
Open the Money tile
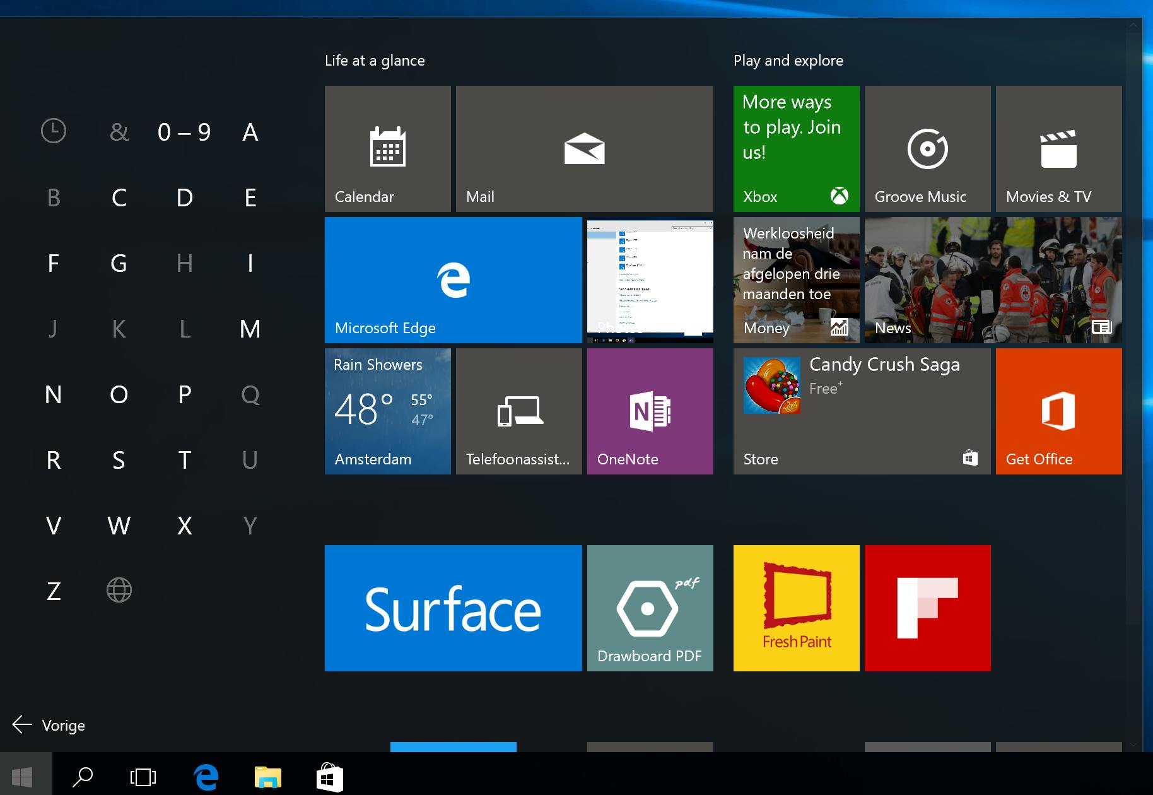coord(797,280)
